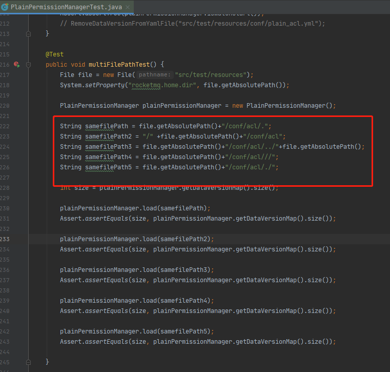Image resolution: width=390 pixels, height=372 pixels.
Task: Click line number 217 in the gutter
Action: point(5,75)
